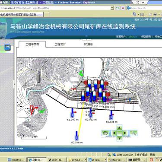The image size is (162, 162).
Task: Click the 61.097 m water level sensor marker
Action: click(73, 113)
